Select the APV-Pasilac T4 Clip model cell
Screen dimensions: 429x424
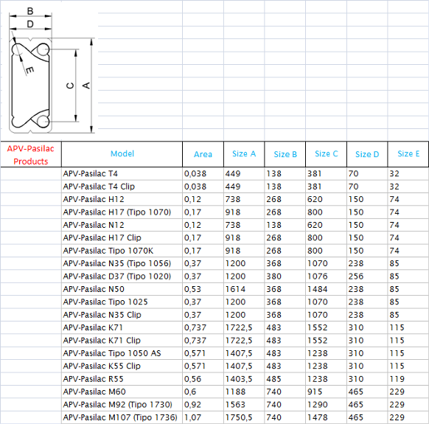coord(122,187)
